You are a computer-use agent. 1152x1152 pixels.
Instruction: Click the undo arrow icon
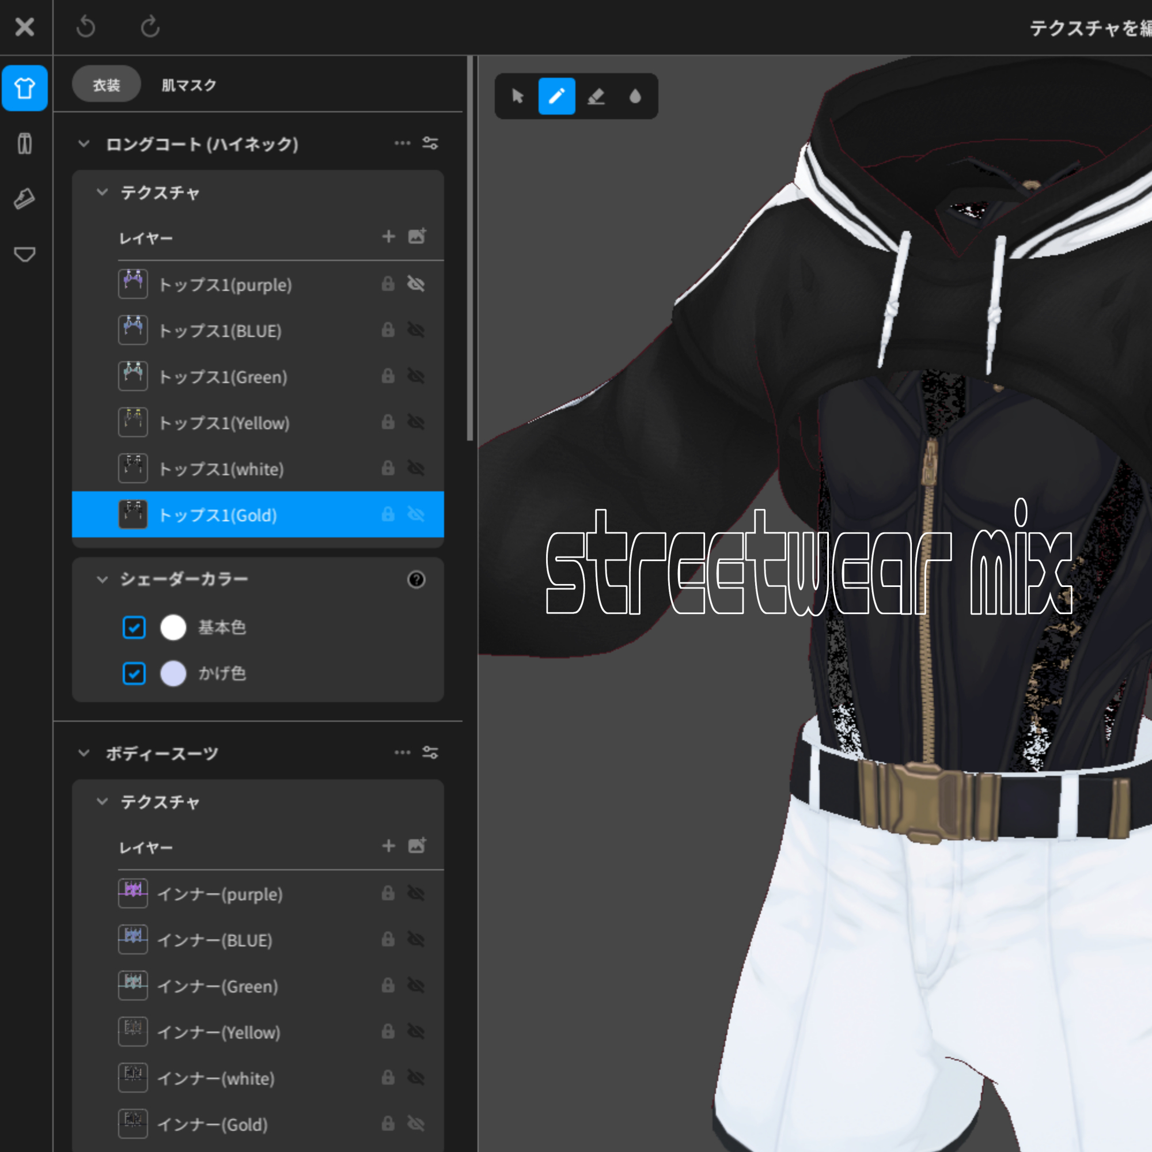[86, 27]
